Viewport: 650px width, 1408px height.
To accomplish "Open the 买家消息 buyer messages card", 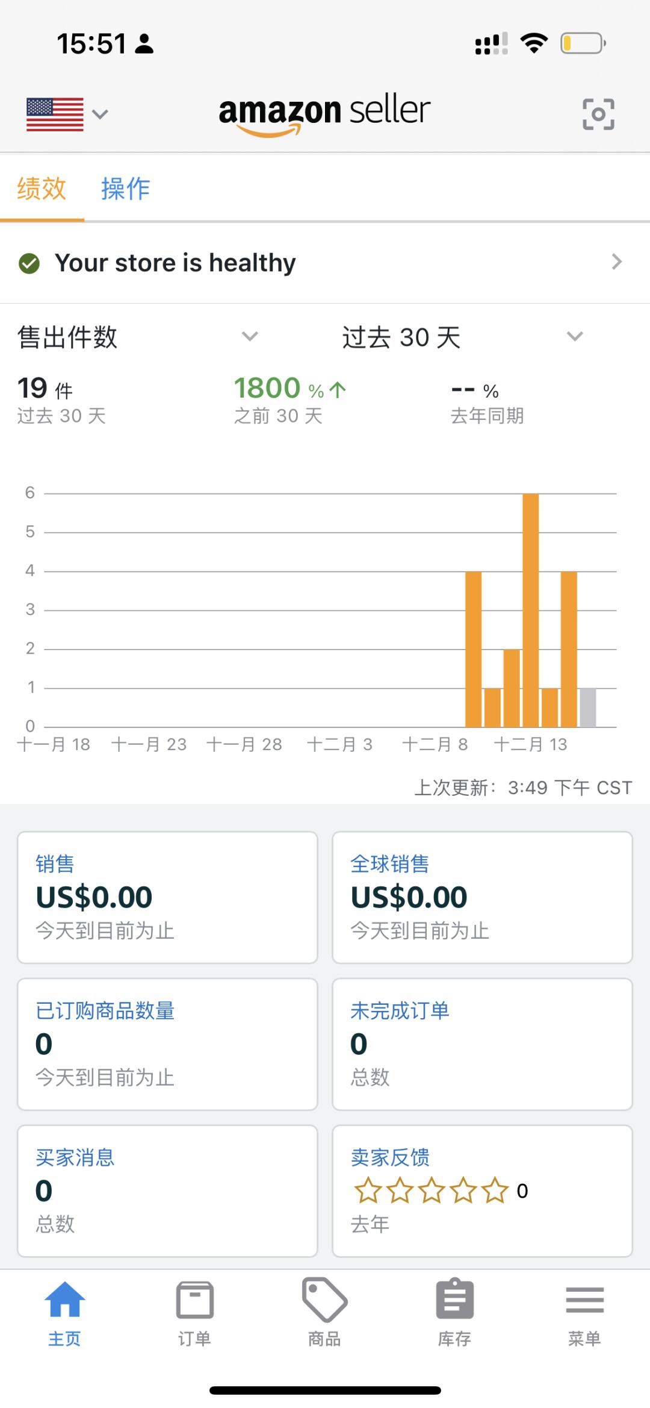I will (167, 1191).
